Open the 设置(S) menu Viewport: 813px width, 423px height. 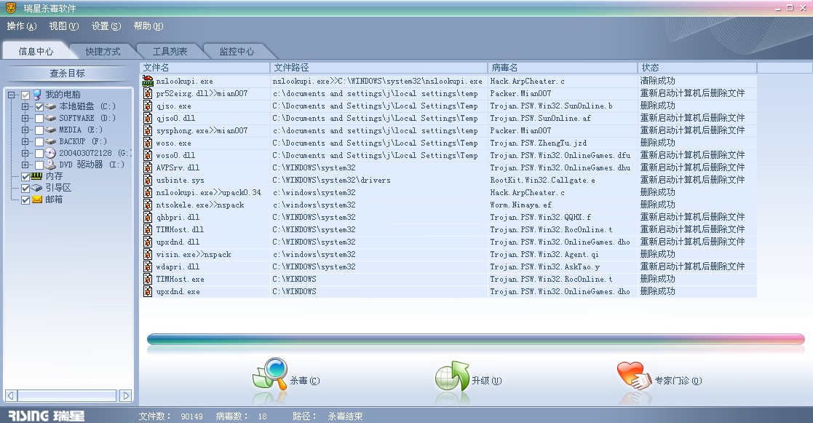[x=106, y=26]
